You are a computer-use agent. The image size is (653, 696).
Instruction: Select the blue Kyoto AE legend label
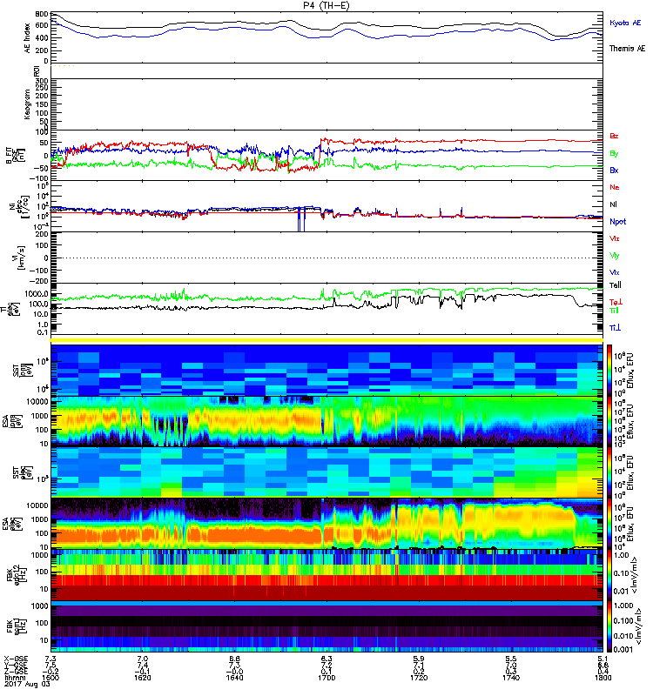click(x=625, y=23)
